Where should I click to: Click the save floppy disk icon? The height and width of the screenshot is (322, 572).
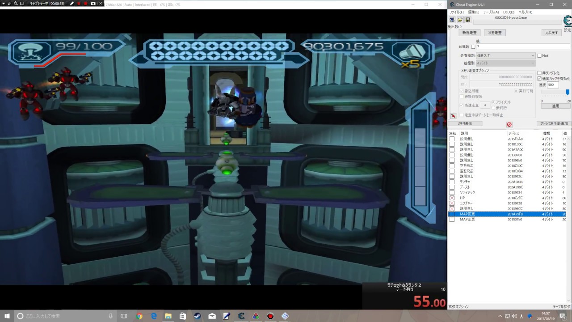[x=467, y=20]
